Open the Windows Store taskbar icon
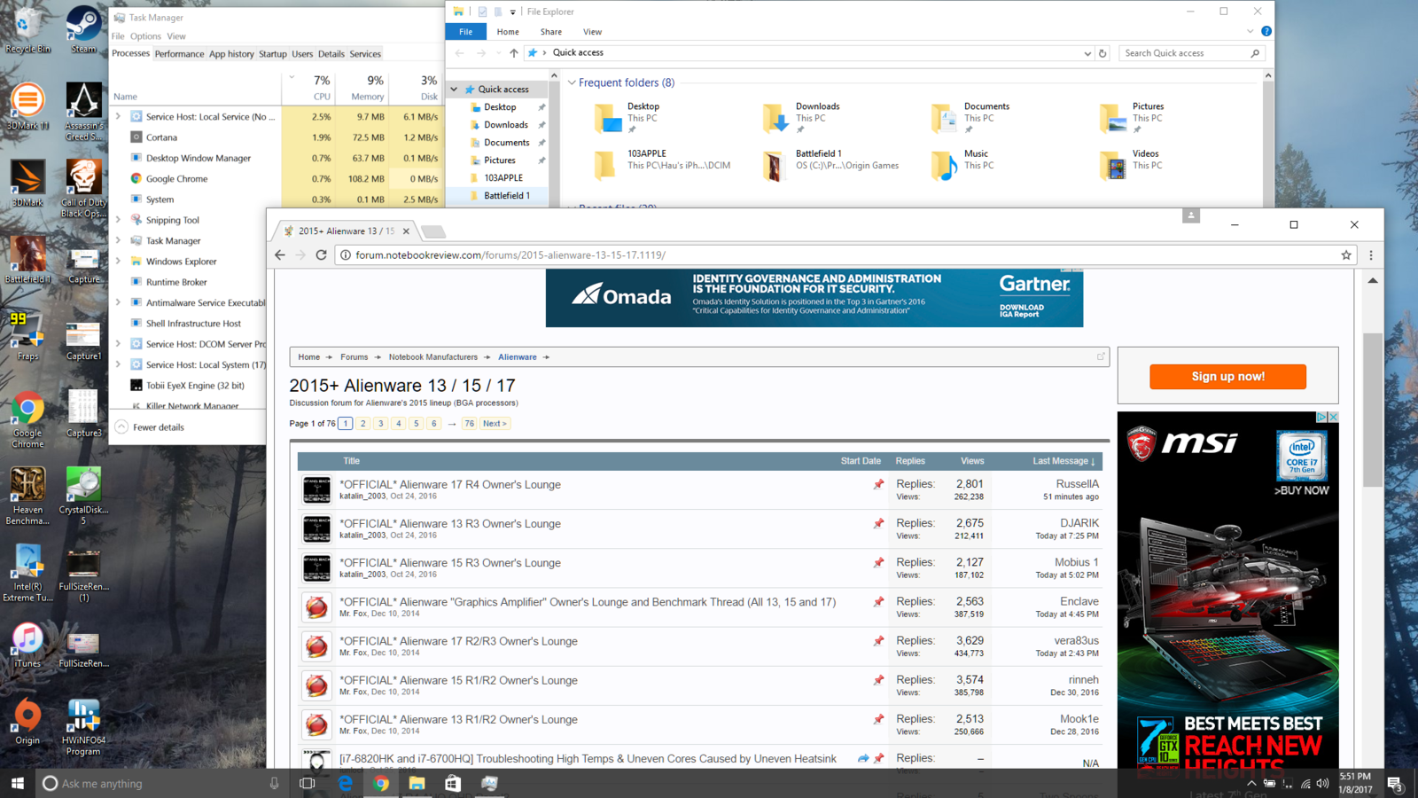 (x=453, y=783)
